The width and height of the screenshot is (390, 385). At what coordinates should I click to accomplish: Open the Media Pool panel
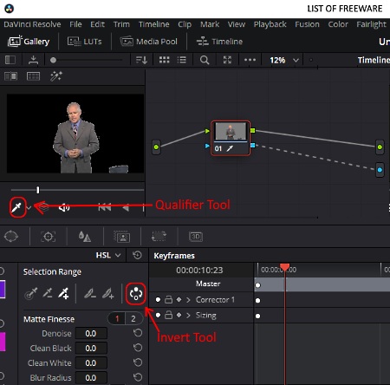pos(148,42)
